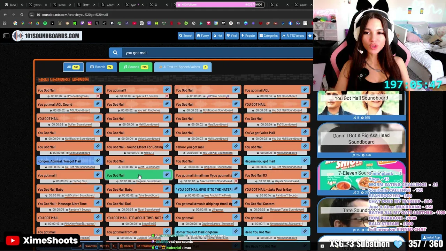Click 'Ps3 Soundboard' board label
The height and width of the screenshot is (251, 446).
point(287,124)
